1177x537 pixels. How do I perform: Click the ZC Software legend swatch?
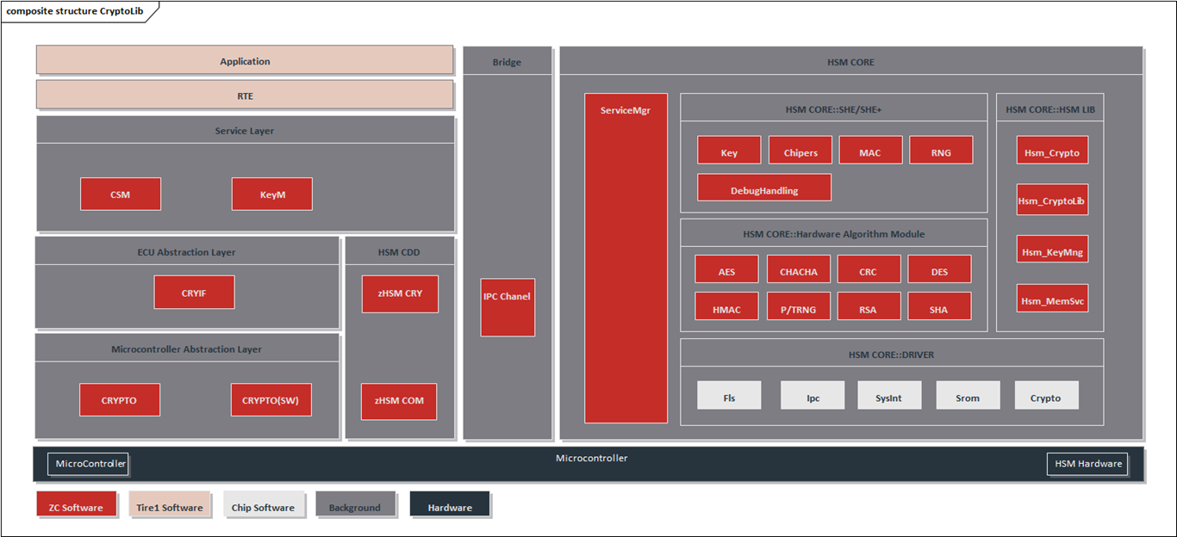click(76, 505)
